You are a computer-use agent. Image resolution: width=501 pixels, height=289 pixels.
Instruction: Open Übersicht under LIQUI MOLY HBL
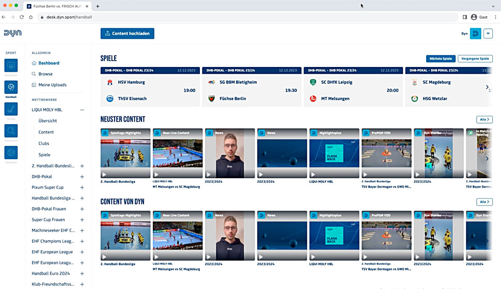point(48,121)
